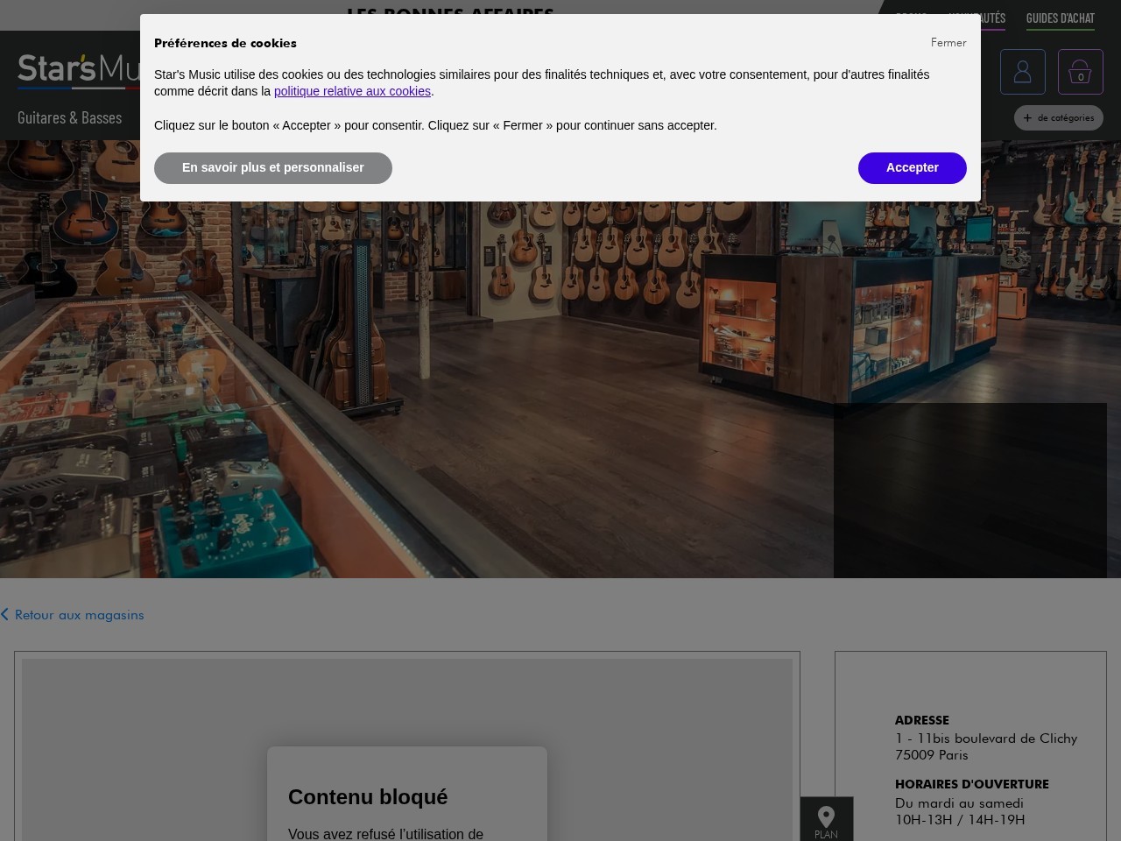
Task: Click the dark overlay box on the banner
Action: click(x=969, y=491)
